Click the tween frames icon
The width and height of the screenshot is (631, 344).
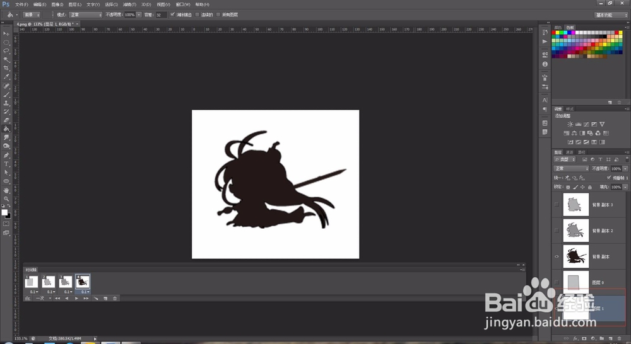click(x=96, y=298)
